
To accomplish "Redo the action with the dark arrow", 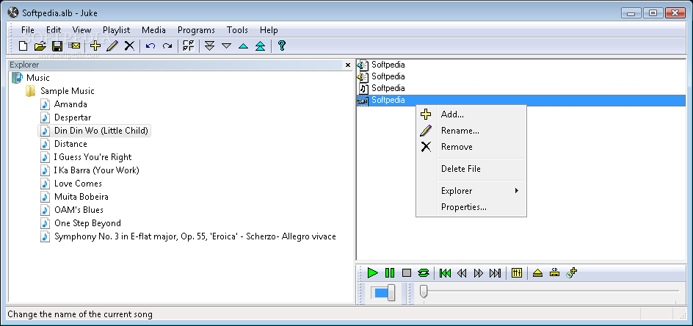I will pos(167,46).
